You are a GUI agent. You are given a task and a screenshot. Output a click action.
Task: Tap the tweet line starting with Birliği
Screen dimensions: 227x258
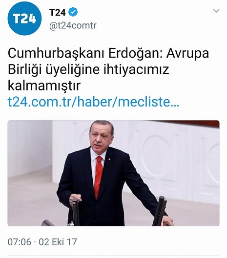click(x=88, y=70)
